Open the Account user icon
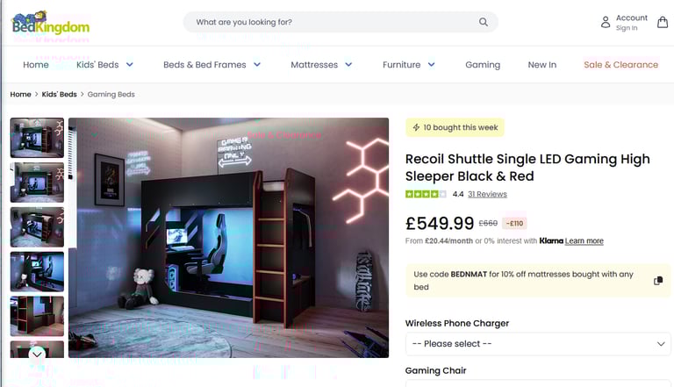The width and height of the screenshot is (674, 387). (x=606, y=22)
